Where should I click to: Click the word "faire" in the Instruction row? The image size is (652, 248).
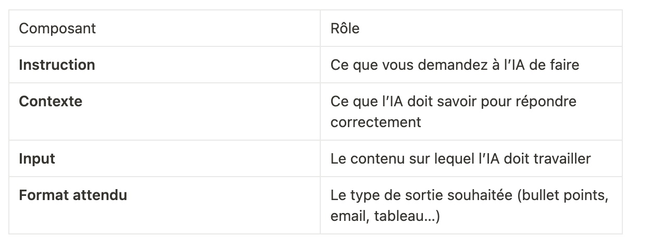(563, 65)
